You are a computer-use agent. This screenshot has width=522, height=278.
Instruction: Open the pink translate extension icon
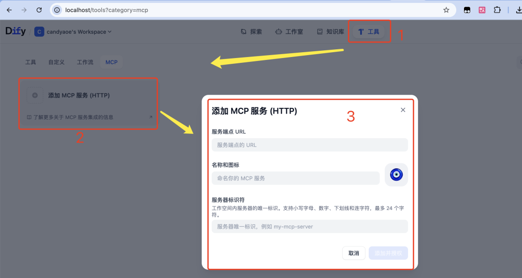pyautogui.click(x=482, y=10)
